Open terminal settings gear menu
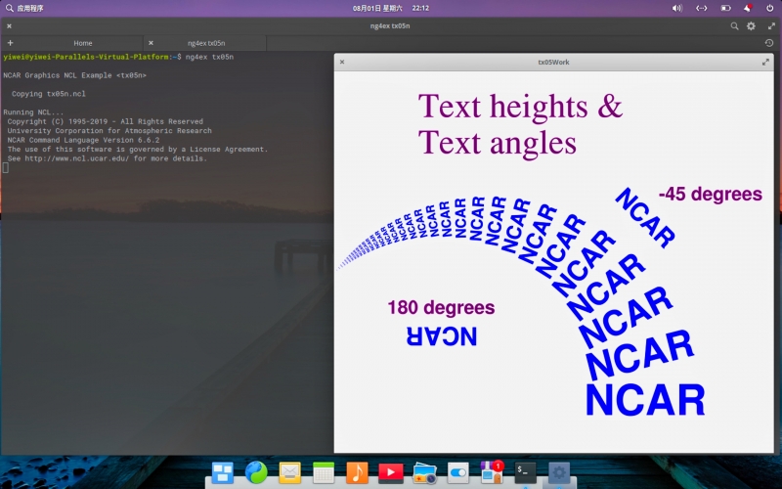Screen dimensions: 782x489 [x=752, y=26]
